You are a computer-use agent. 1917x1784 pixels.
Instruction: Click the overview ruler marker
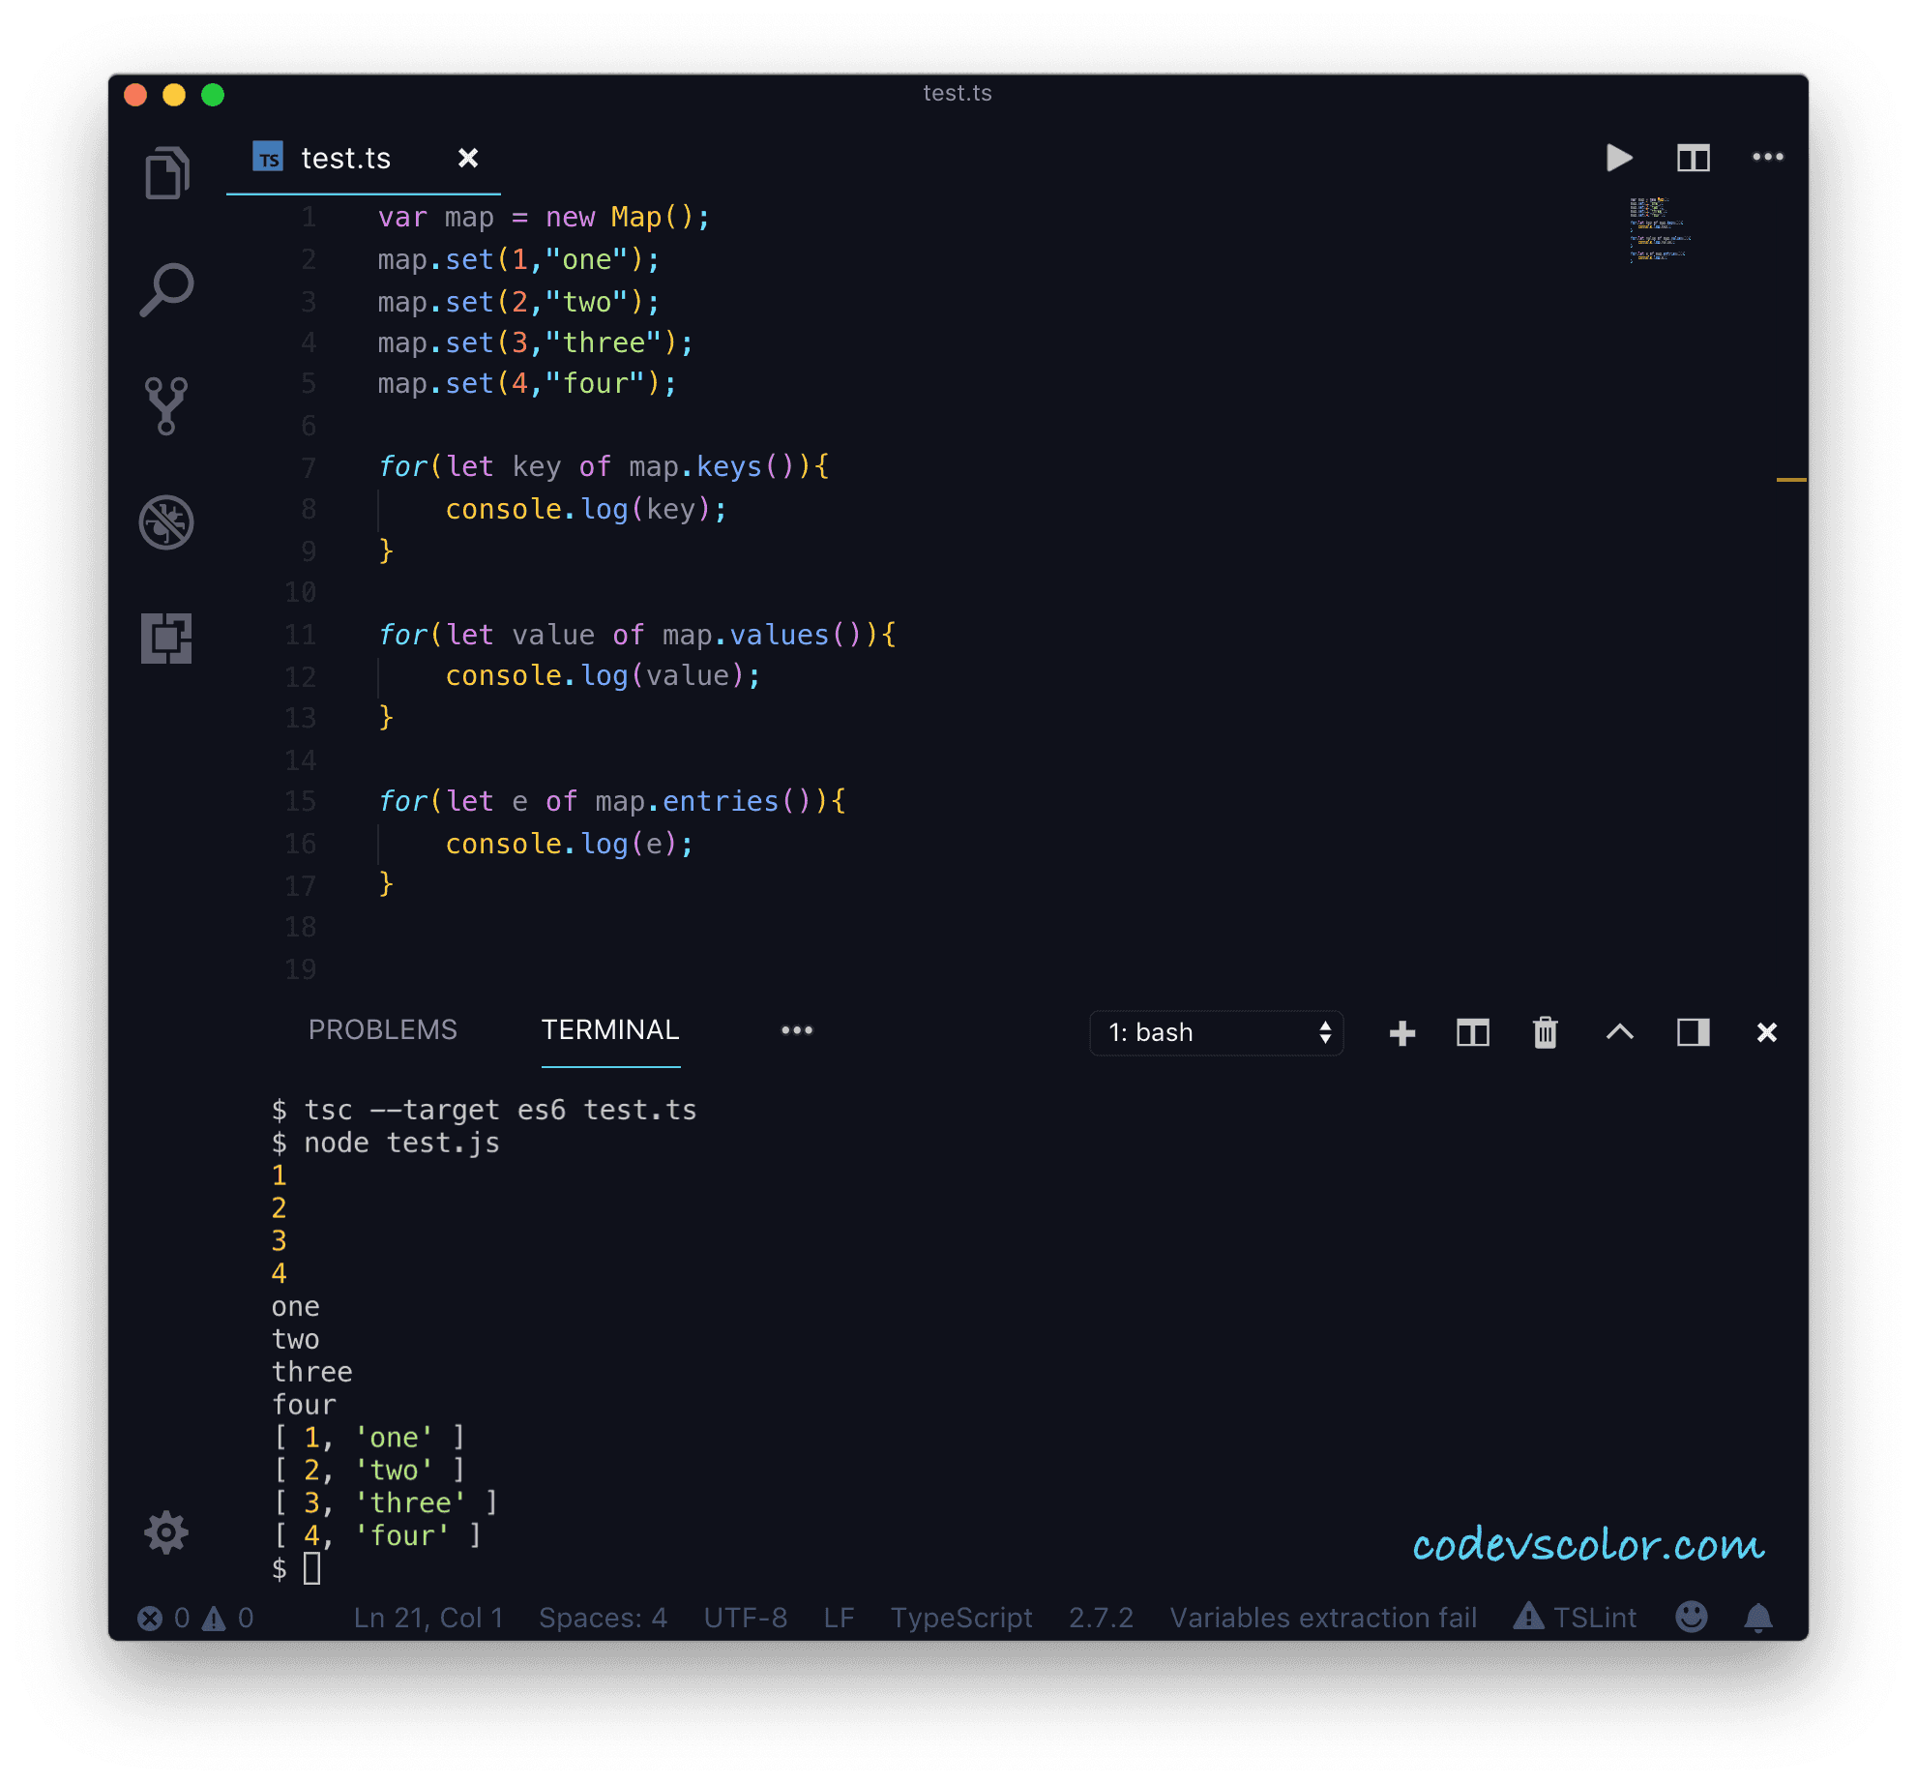(x=1791, y=479)
